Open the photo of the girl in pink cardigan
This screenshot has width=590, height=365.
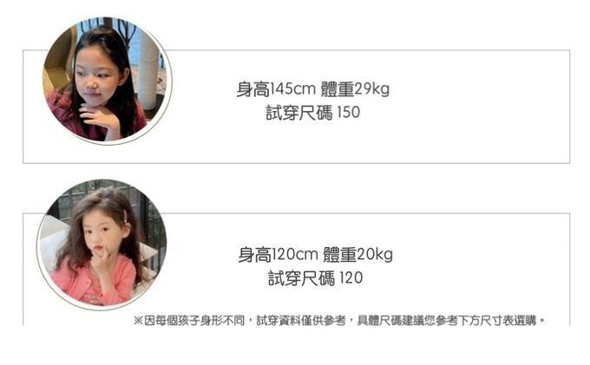click(102, 244)
